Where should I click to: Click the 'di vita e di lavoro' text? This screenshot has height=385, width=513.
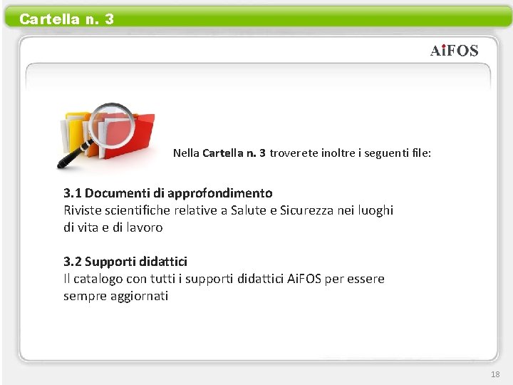(113, 227)
